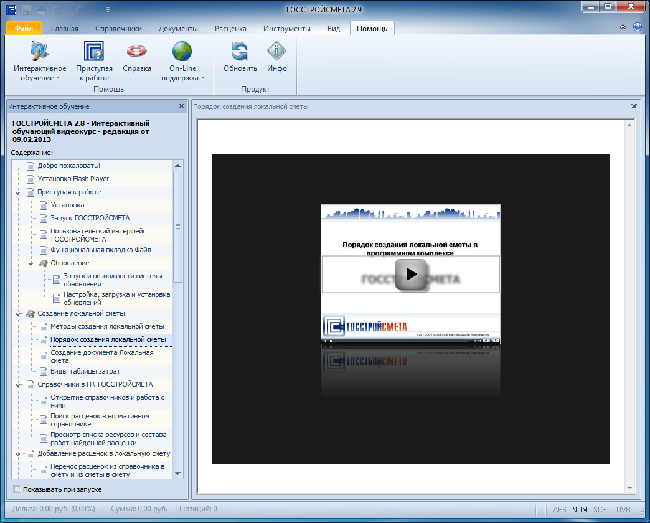The image size is (650, 523).
Task: Select Просмотр списка ресурсов и состава работ
Action: coord(108,439)
